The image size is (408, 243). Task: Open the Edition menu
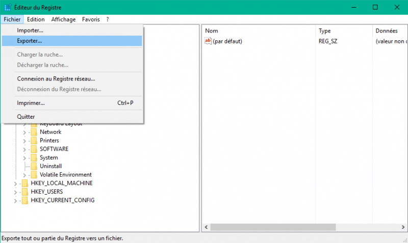point(36,19)
